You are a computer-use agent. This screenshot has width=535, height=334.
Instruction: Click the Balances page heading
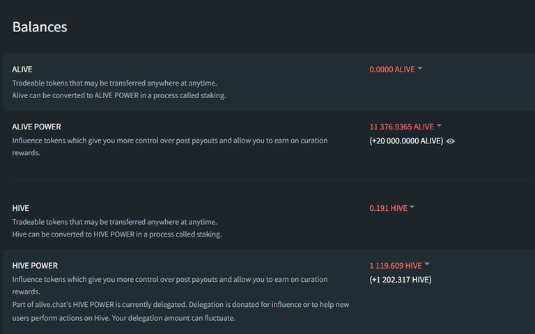point(40,27)
